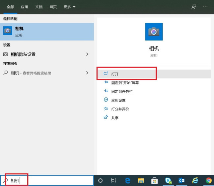Launch Google Chrome from the taskbar
Image resolution: width=214 pixels, height=186 pixels.
[x=208, y=180]
